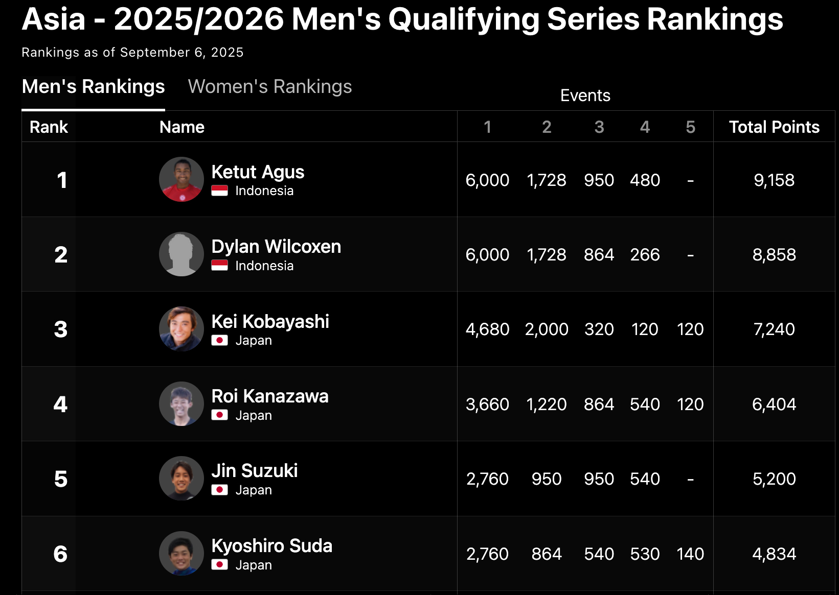Screen dimensions: 839x595
Task: Click the Total Points column header
Action: (774, 127)
